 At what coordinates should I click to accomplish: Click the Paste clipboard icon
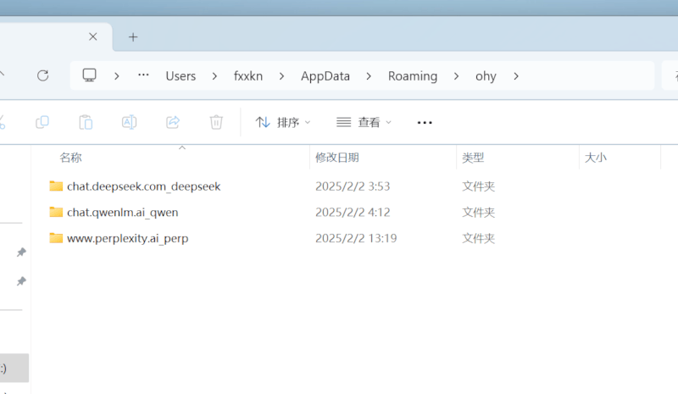pos(86,122)
